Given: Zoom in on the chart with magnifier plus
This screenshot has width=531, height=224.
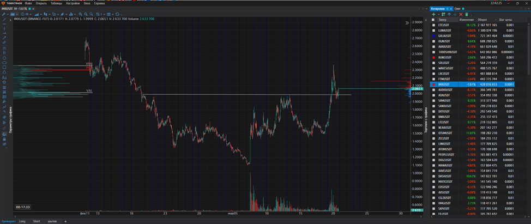Looking at the screenshot, I should 80,15.
